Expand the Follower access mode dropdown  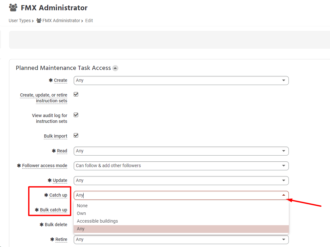pos(181,166)
